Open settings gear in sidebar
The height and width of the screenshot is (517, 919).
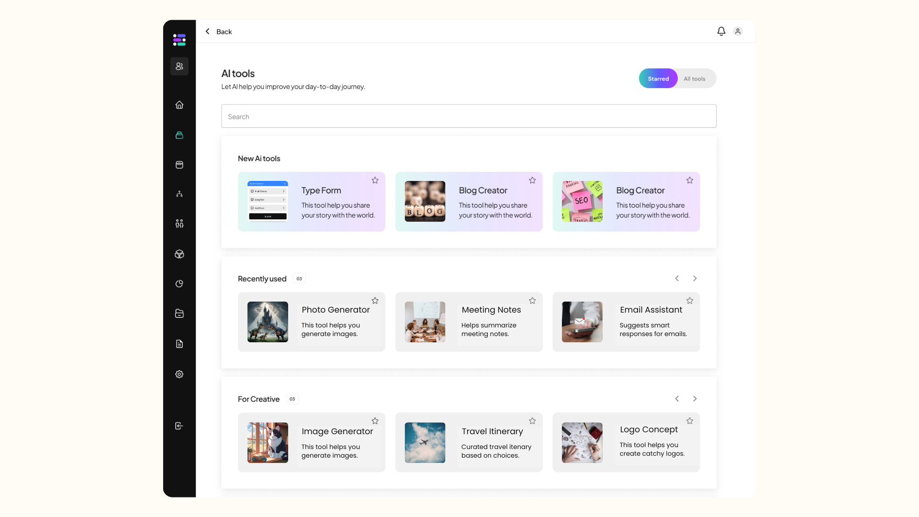179,374
